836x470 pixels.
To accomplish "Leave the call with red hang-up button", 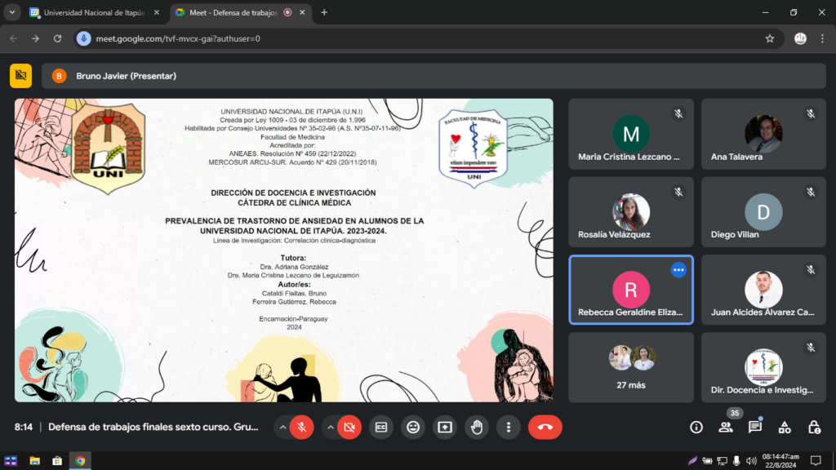I will (545, 427).
